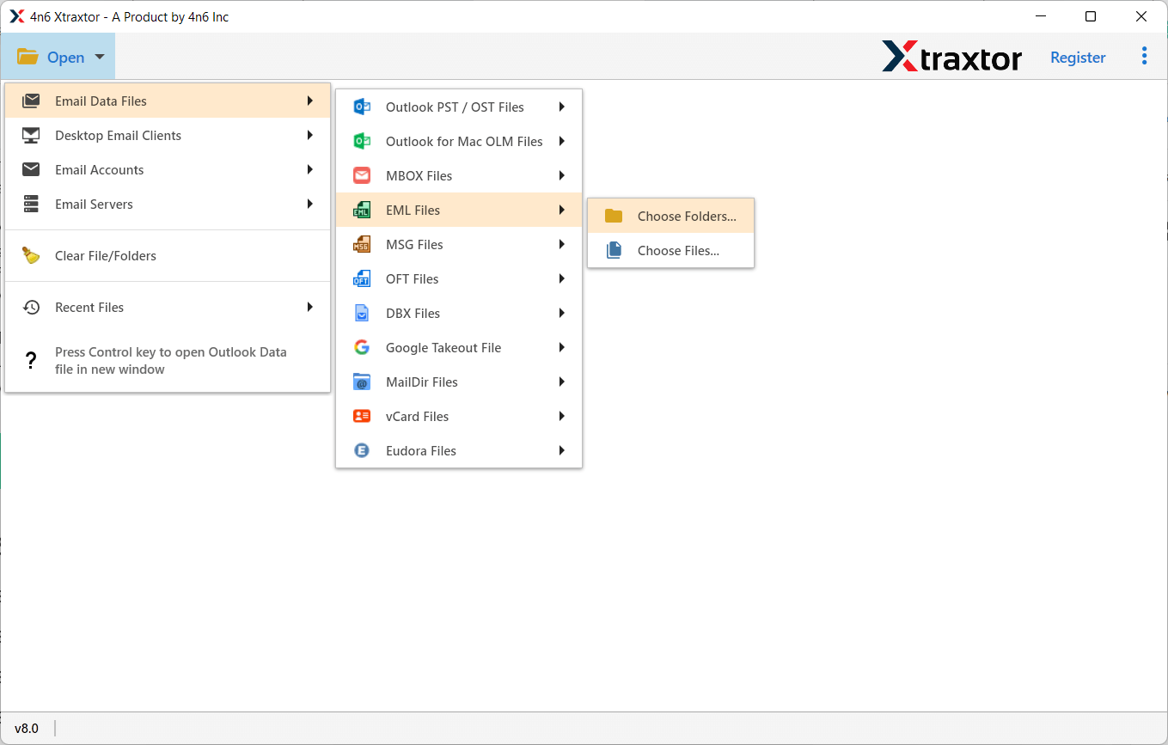
Task: Expand the Google Takeout File submenu arrow
Action: pos(561,347)
